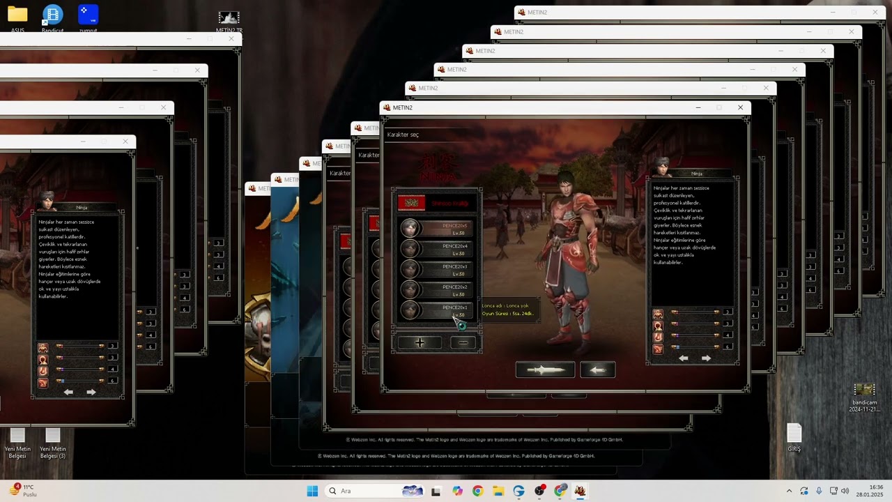The width and height of the screenshot is (892, 502).
Task: Open the Windows Start menu
Action: [x=312, y=491]
